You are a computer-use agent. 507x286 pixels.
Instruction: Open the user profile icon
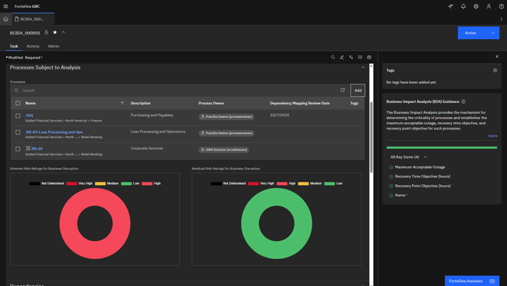pos(489,6)
